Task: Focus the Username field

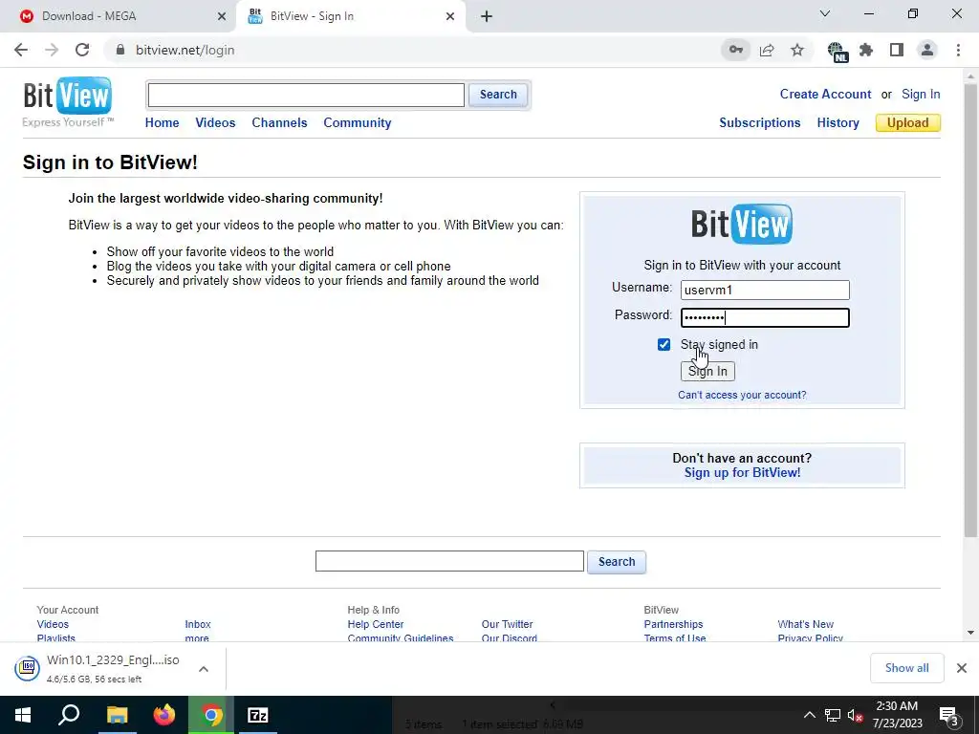Action: (765, 291)
